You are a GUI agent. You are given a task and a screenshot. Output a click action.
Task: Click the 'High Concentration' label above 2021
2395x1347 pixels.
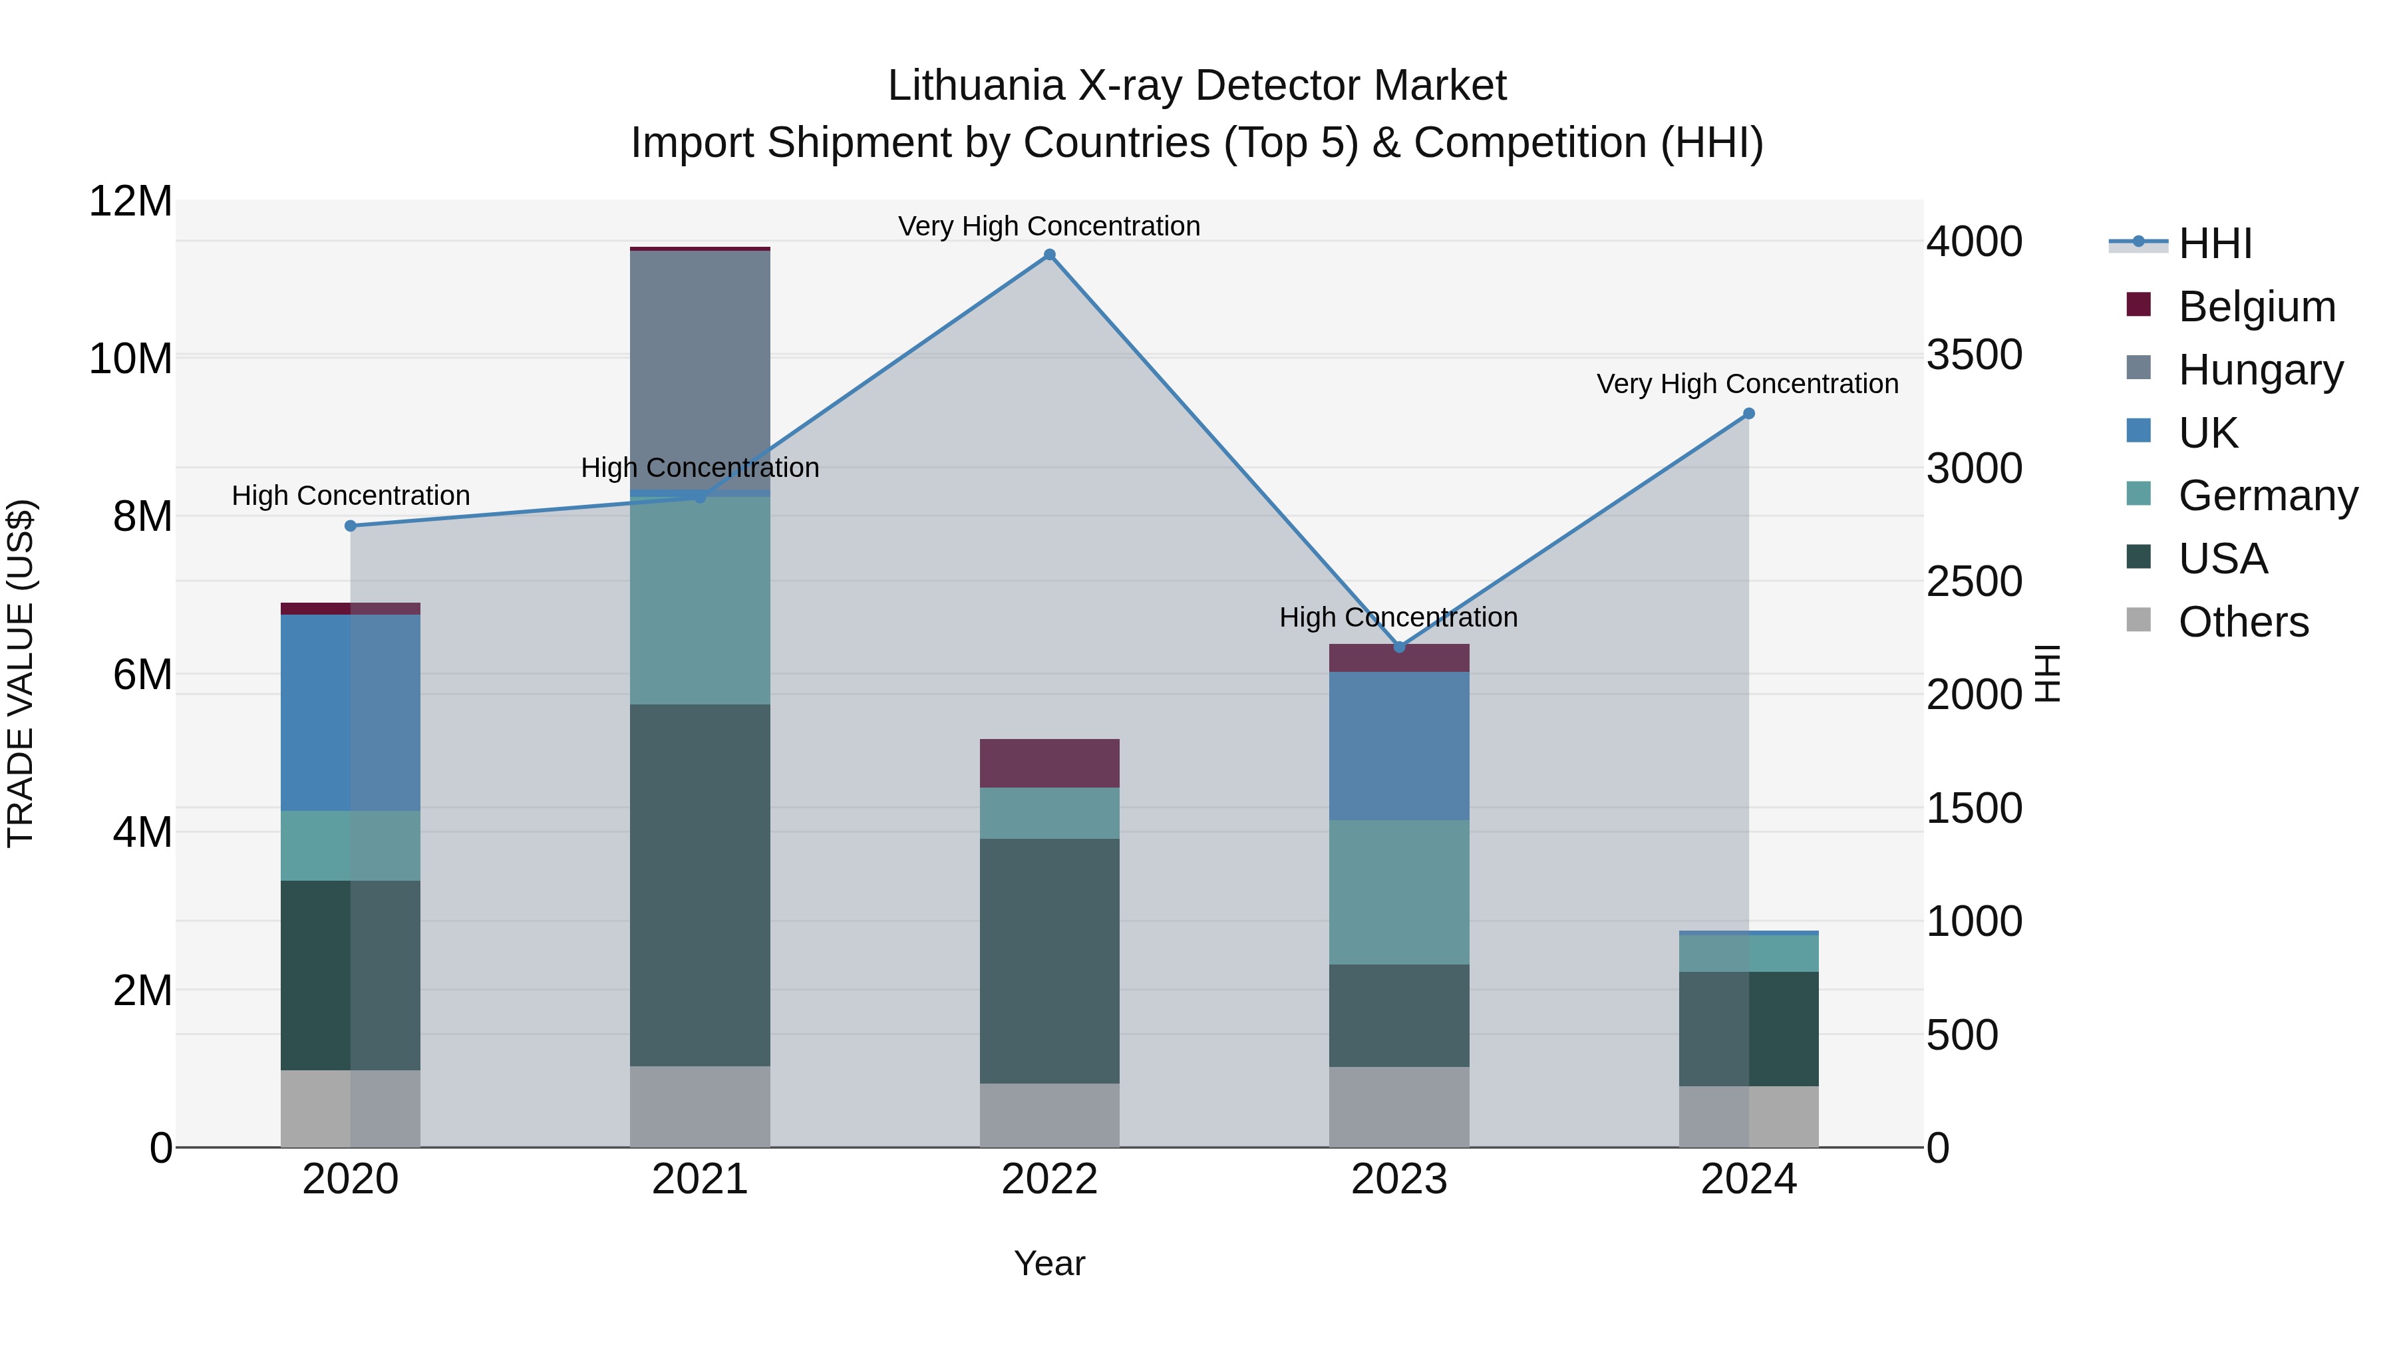coord(700,468)
